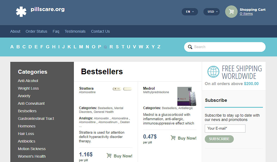Image resolution: width=277 pixels, height=162 pixels.
Task: Open the Testimonials menu item
Action: [75, 31]
